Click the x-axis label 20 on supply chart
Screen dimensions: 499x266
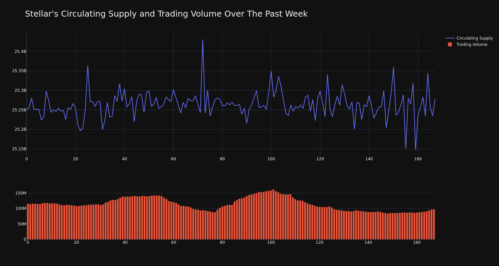tap(76, 159)
